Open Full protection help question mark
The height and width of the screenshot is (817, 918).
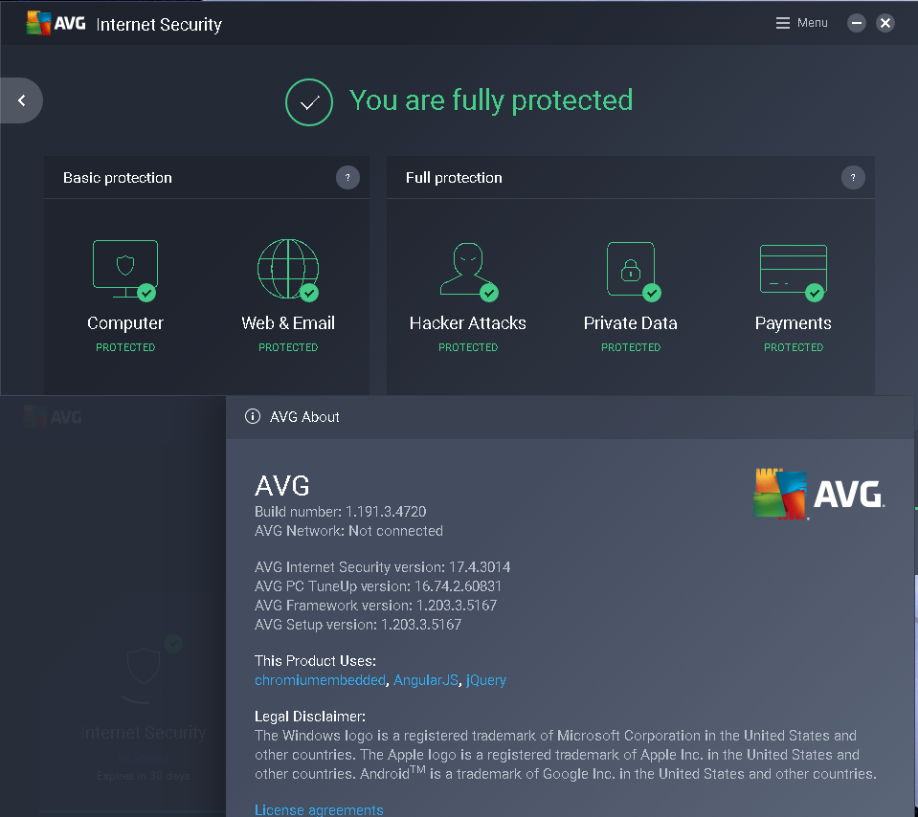(x=853, y=177)
